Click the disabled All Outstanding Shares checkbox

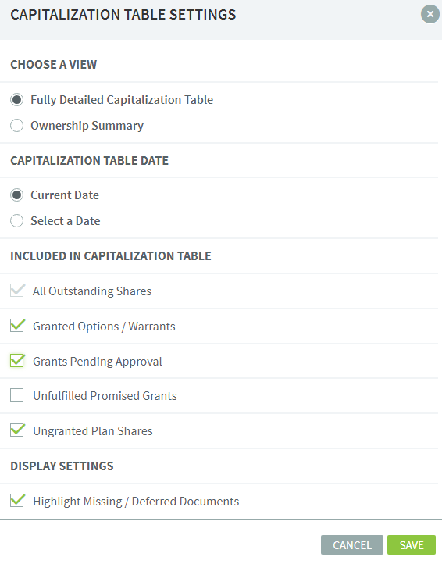pyautogui.click(x=17, y=291)
